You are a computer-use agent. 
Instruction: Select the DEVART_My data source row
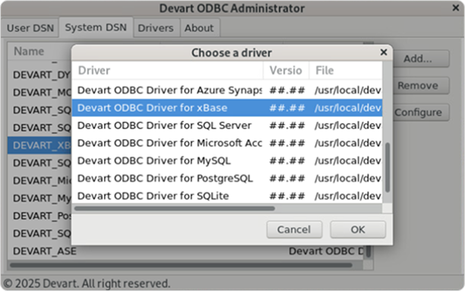(x=40, y=198)
